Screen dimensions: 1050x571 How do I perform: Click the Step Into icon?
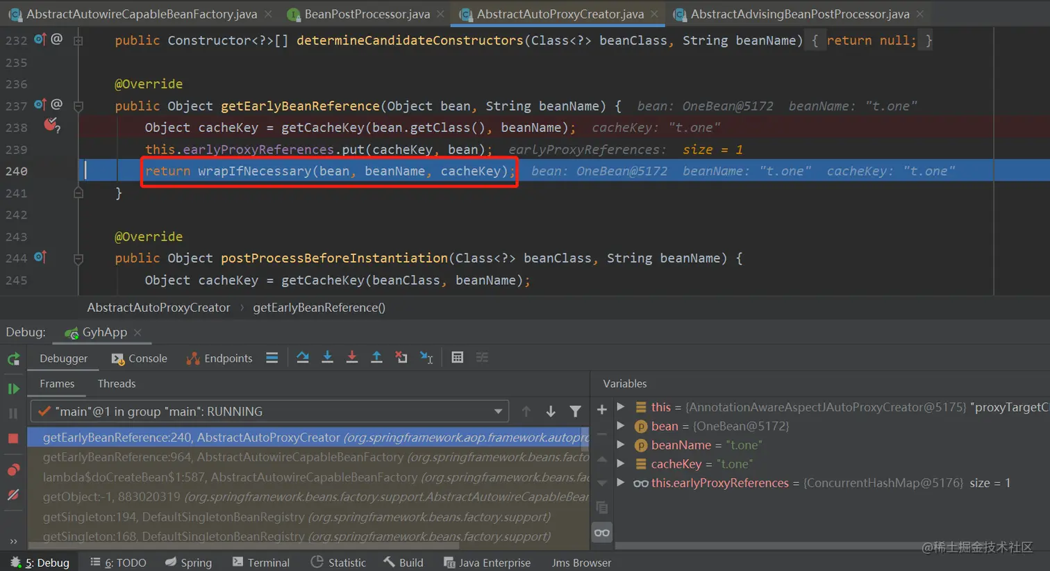click(x=328, y=358)
